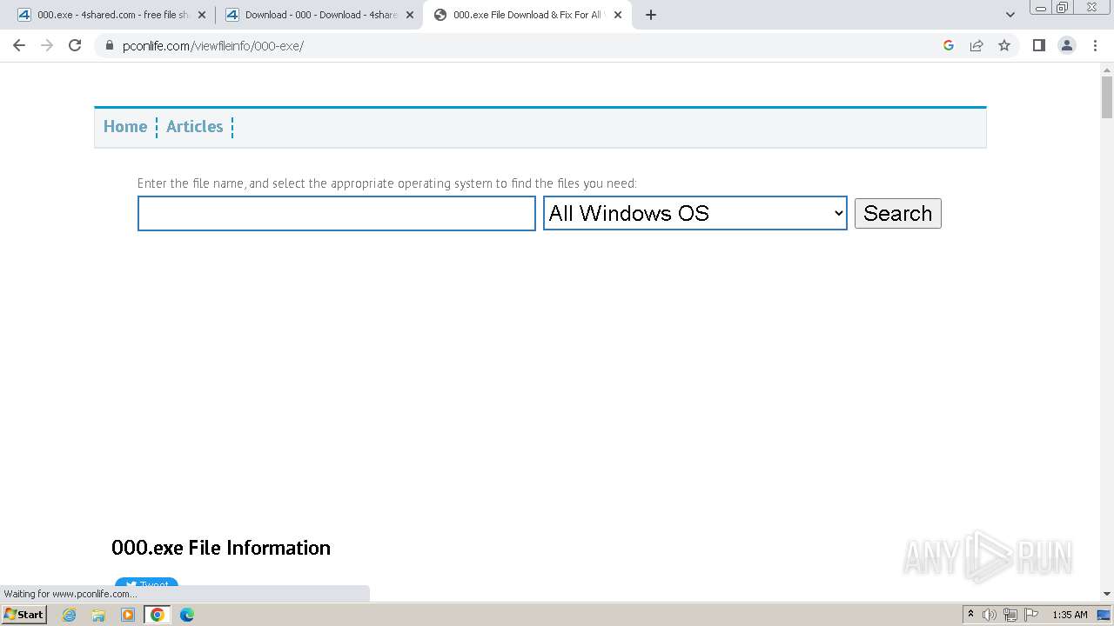Click the Chrome taskbar icon
The image size is (1114, 626).
point(158,615)
